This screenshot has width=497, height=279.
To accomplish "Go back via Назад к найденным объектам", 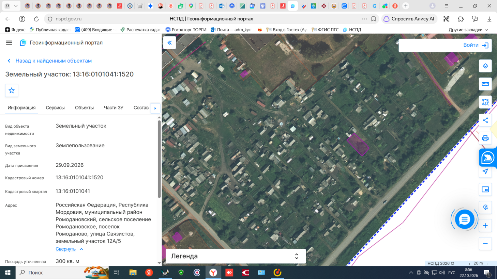I will click(49, 61).
